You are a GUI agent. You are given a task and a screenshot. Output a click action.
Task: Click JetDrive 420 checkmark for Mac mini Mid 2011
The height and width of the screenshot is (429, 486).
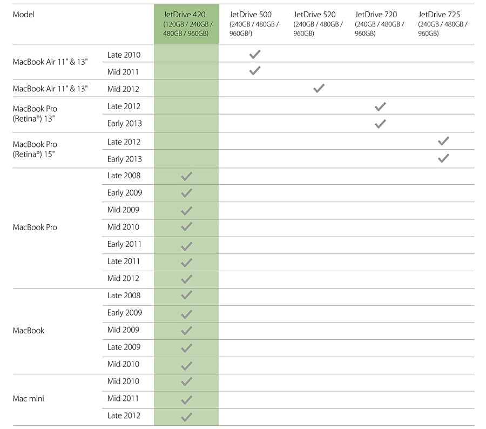(186, 400)
